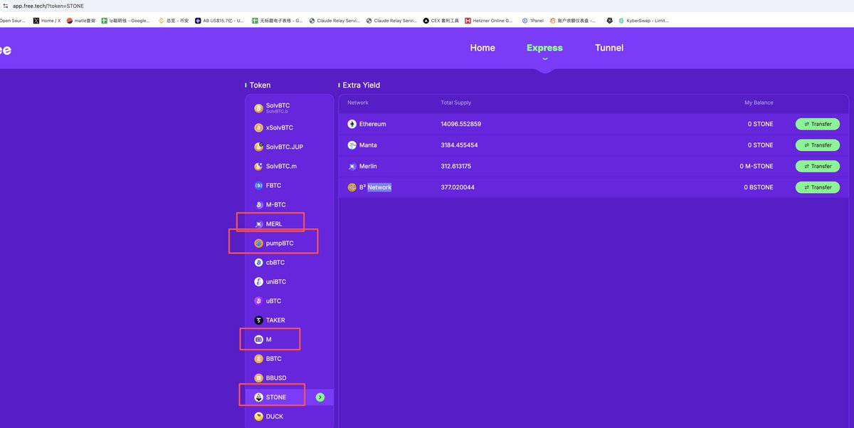This screenshot has width=854, height=428.
Task: Open the CEX 套利工具 bookmark
Action: click(x=441, y=21)
